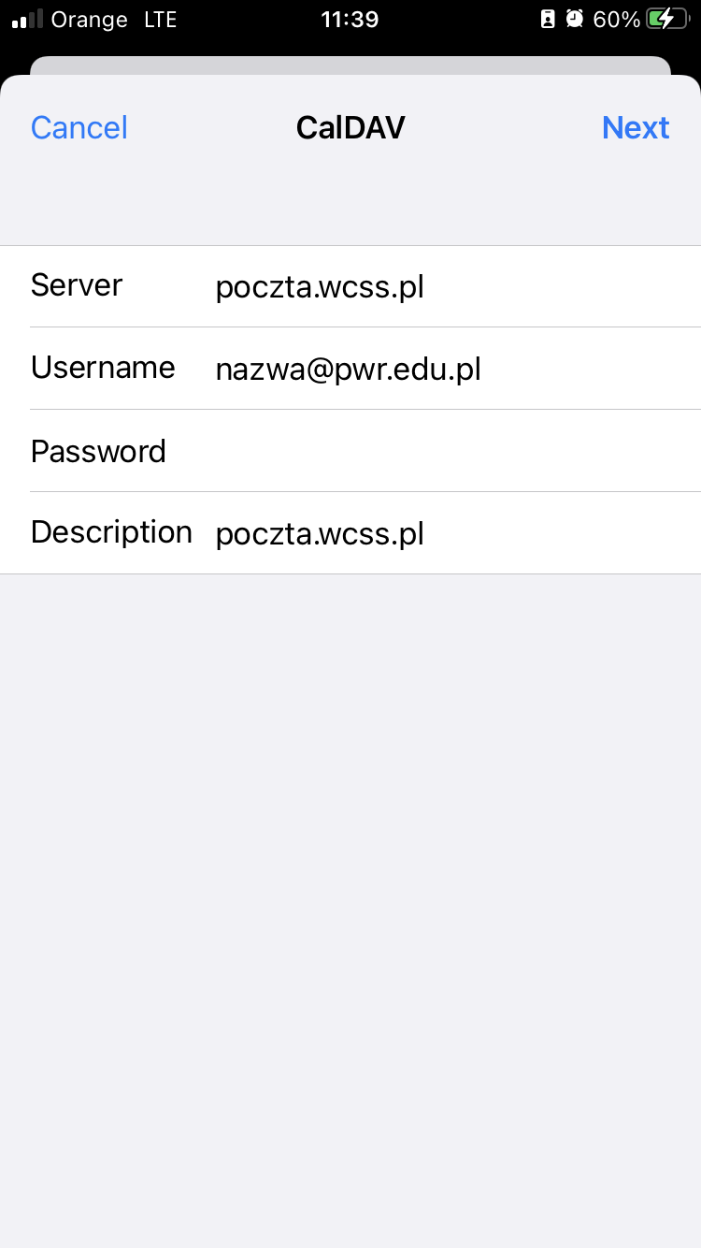Tap the cellular signal strength icon
Image resolution: width=701 pixels, height=1248 pixels.
(28, 20)
